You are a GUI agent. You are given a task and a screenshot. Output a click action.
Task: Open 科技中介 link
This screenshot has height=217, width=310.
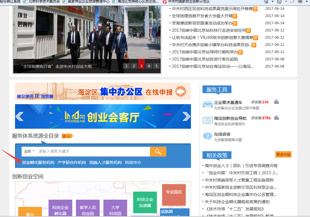pos(133,162)
